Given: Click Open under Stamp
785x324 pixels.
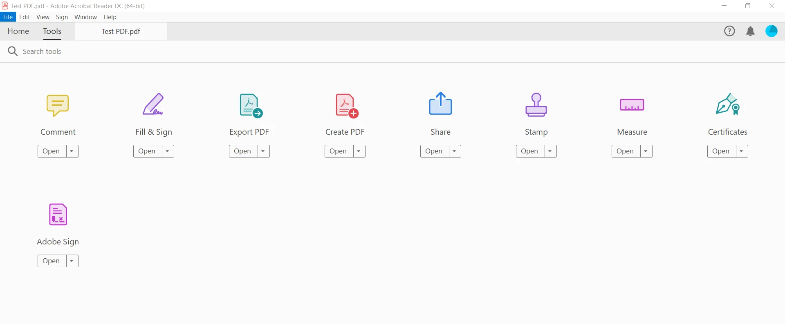Looking at the screenshot, I should [530, 151].
